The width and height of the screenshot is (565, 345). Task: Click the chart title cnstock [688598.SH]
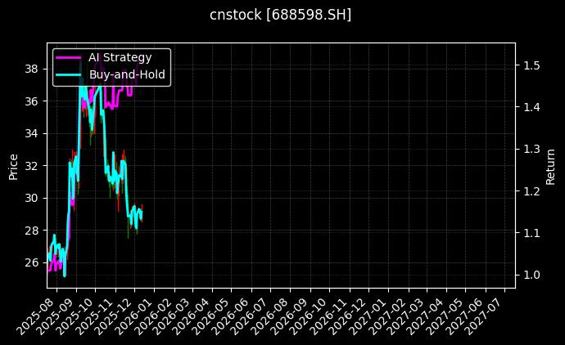281,15
